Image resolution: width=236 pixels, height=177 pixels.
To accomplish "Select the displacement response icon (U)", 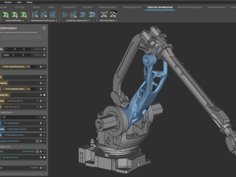I will pyautogui.click(x=24, y=15).
